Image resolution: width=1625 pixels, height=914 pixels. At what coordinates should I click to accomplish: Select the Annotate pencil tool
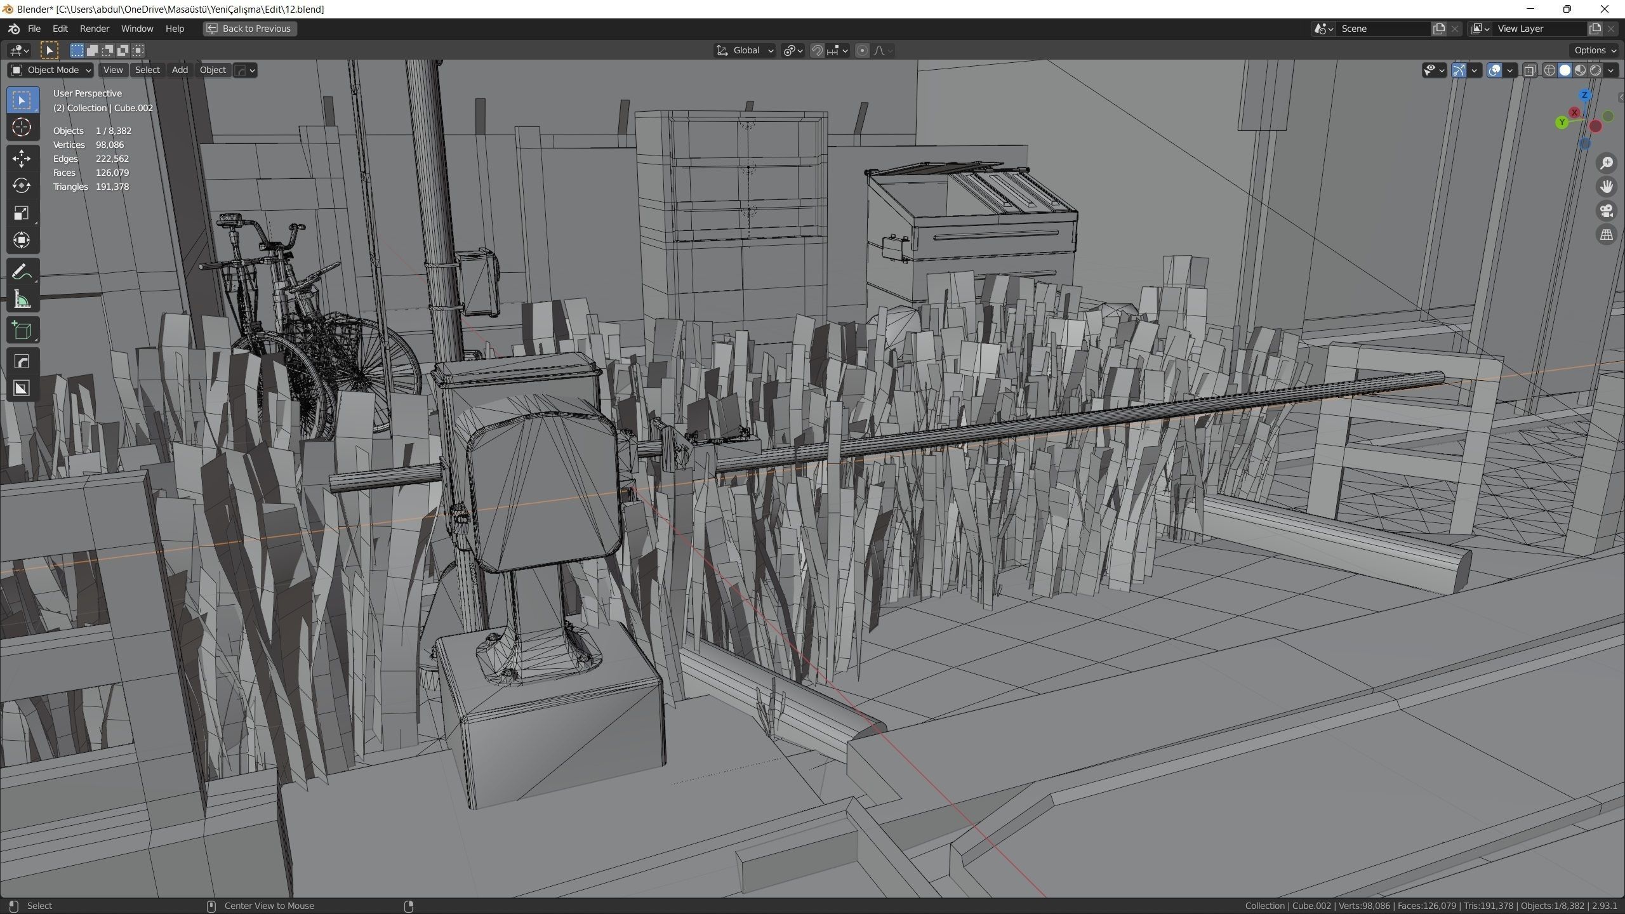coord(22,272)
